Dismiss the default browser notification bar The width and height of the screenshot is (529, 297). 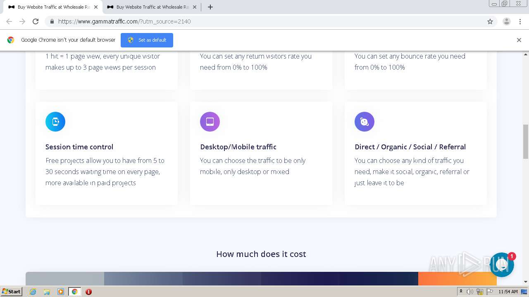pos(519,40)
